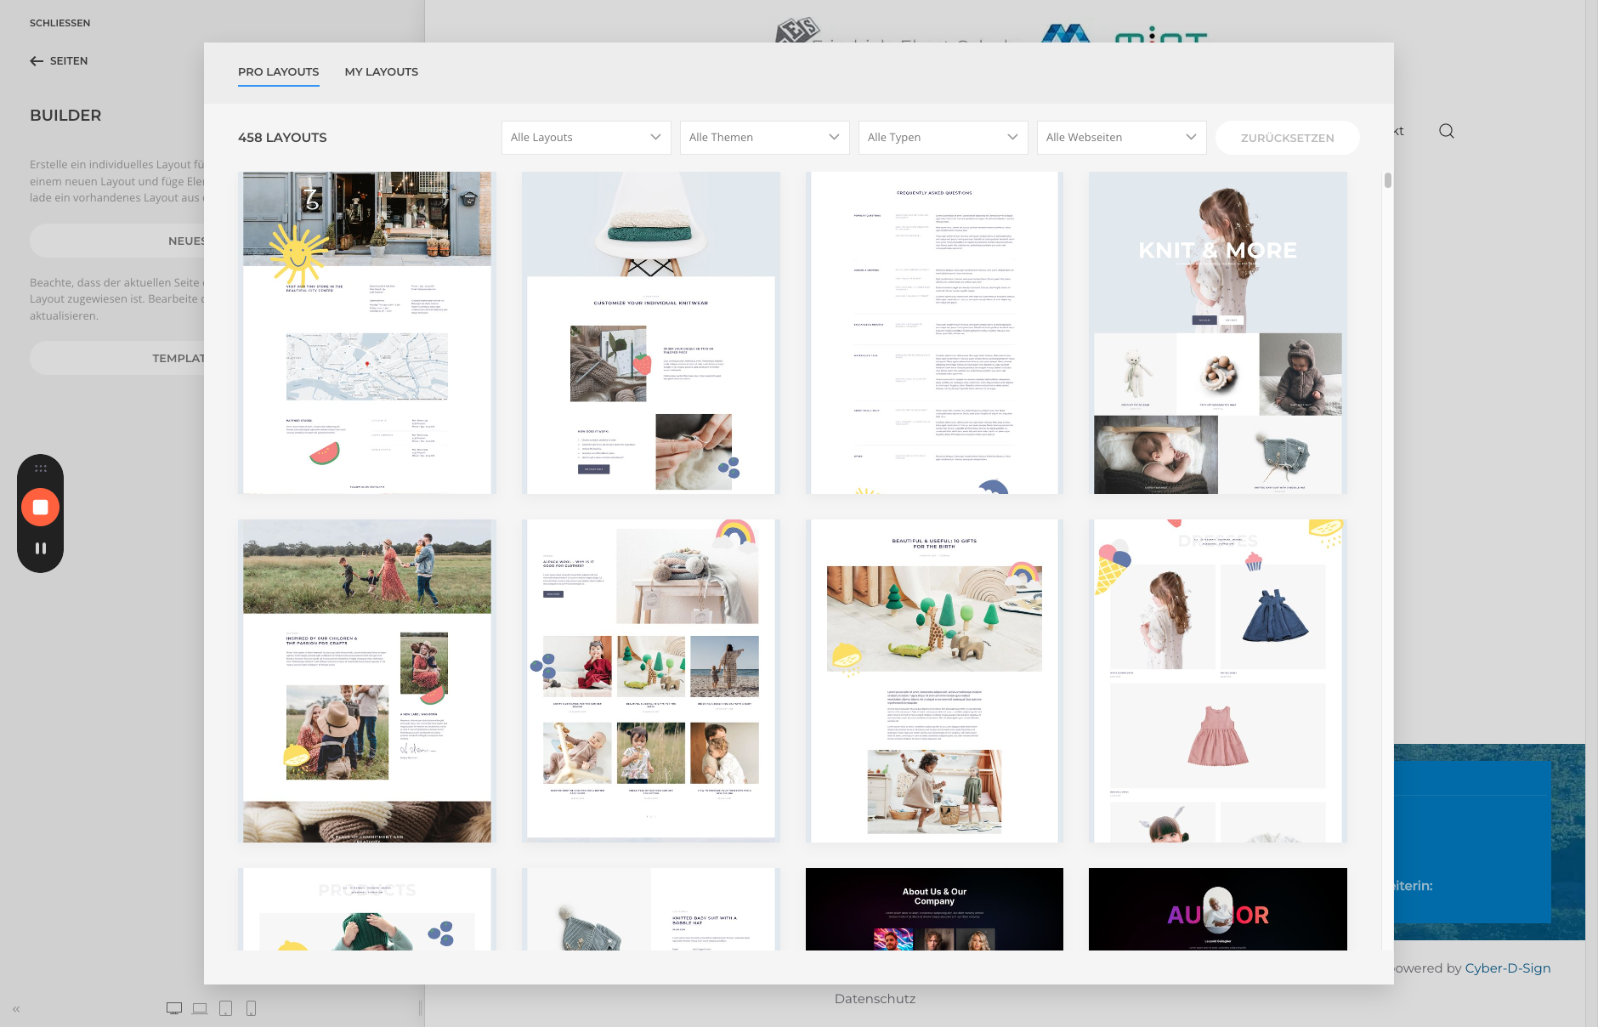
Task: Select the Products layout thumbnail
Action: pos(367,909)
